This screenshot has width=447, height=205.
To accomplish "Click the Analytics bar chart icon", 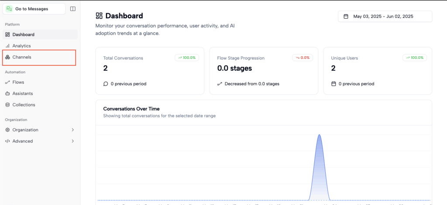I will tap(7, 46).
